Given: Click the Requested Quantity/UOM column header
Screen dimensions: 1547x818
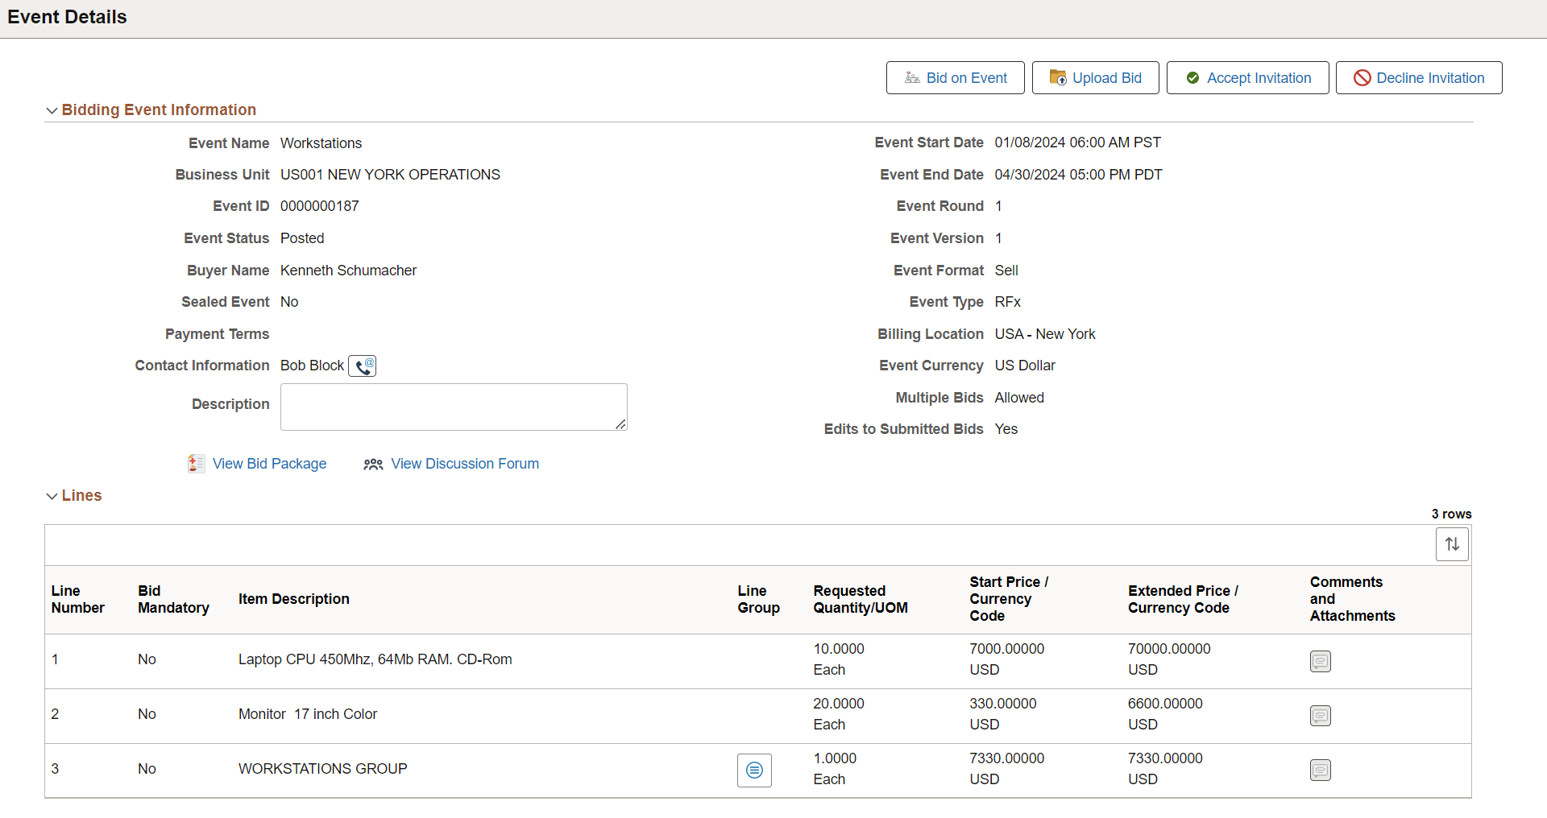Looking at the screenshot, I should tap(861, 599).
